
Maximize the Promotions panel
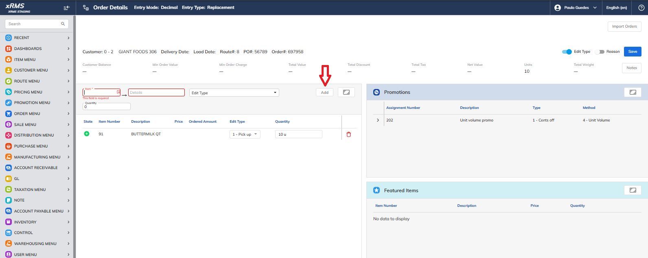(633, 92)
